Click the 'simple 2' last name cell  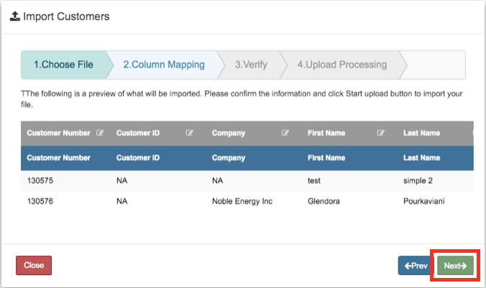tap(418, 182)
